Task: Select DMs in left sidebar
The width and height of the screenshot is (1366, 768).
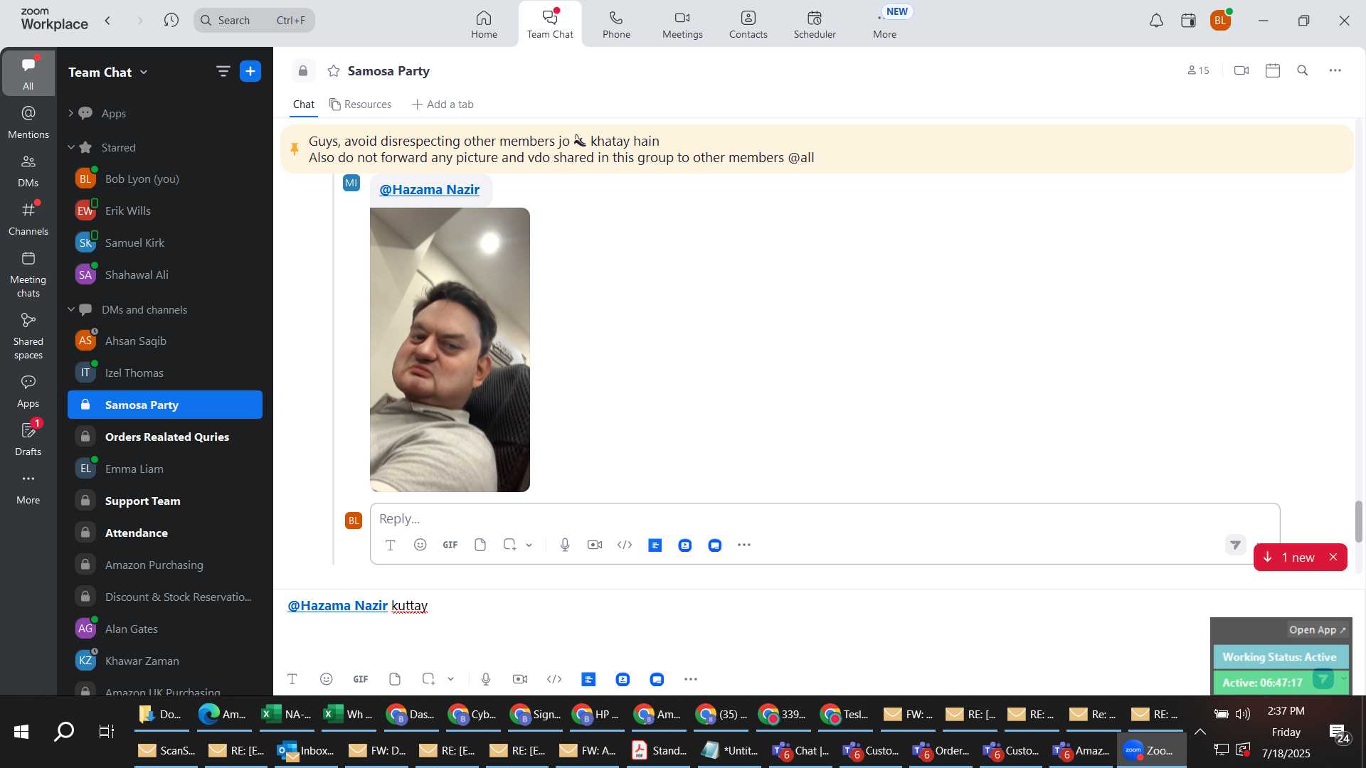Action: pyautogui.click(x=28, y=171)
